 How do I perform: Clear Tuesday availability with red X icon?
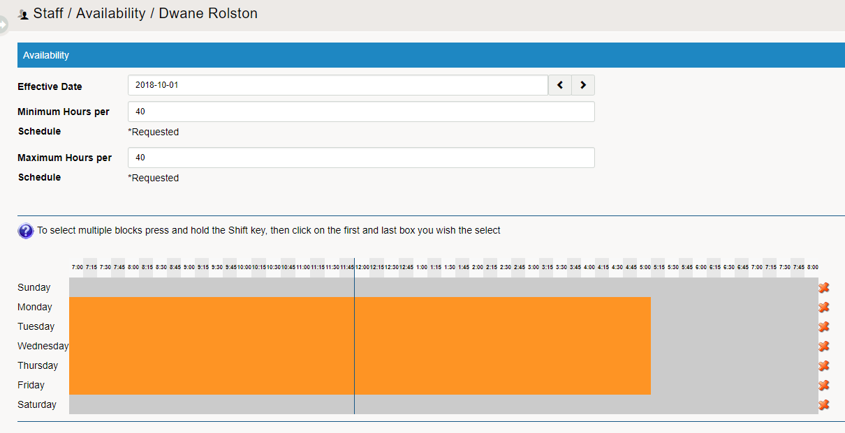pyautogui.click(x=824, y=326)
